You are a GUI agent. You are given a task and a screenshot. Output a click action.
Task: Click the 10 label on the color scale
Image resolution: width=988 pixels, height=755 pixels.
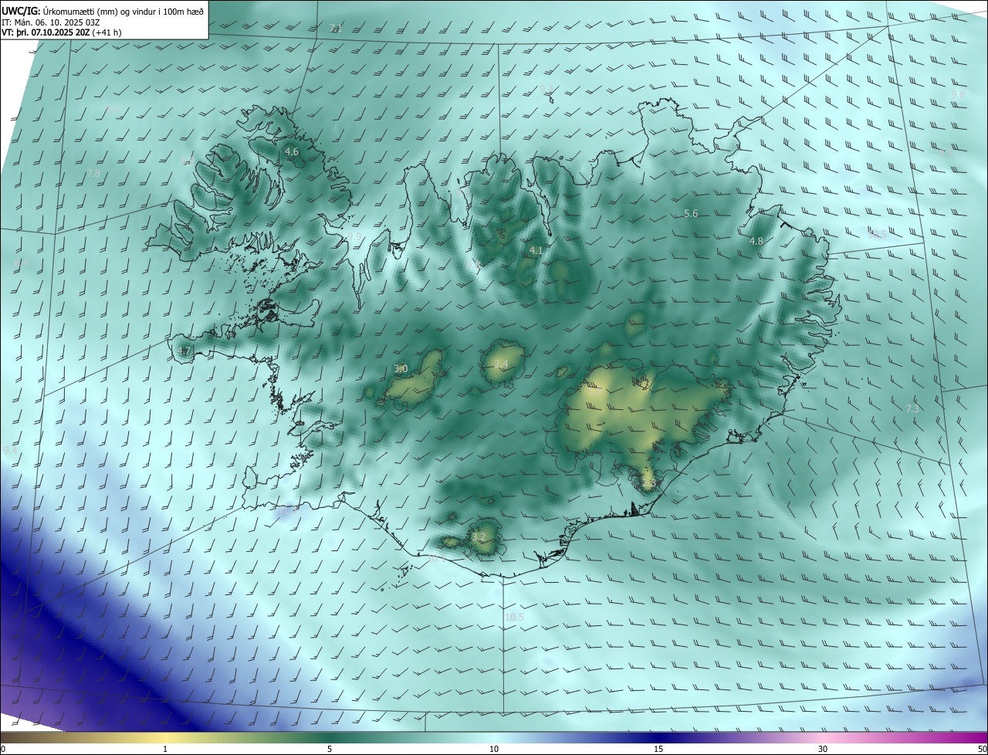[494, 749]
